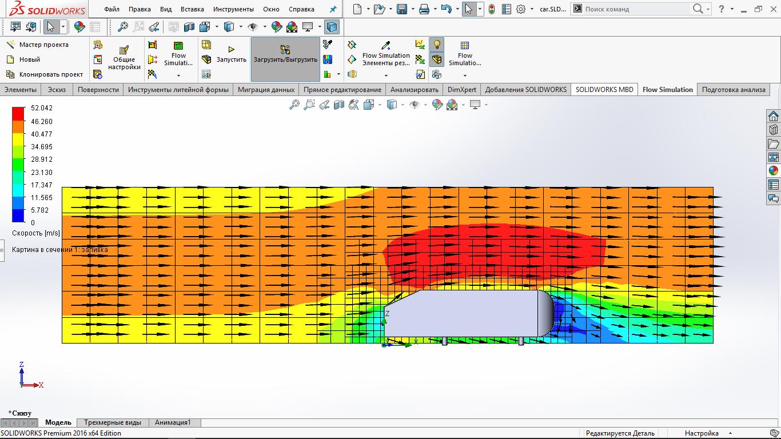Click the Rebuild traffic light icon

tap(492, 9)
